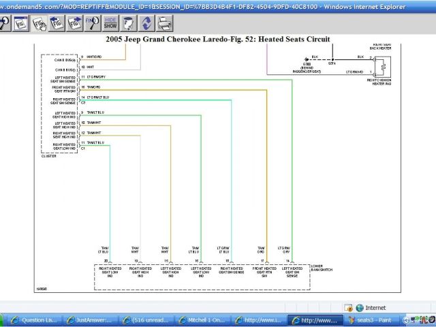The width and height of the screenshot is (436, 327).
Task: Go to next figure with right-arrow FIG icon
Action: click(74, 23)
